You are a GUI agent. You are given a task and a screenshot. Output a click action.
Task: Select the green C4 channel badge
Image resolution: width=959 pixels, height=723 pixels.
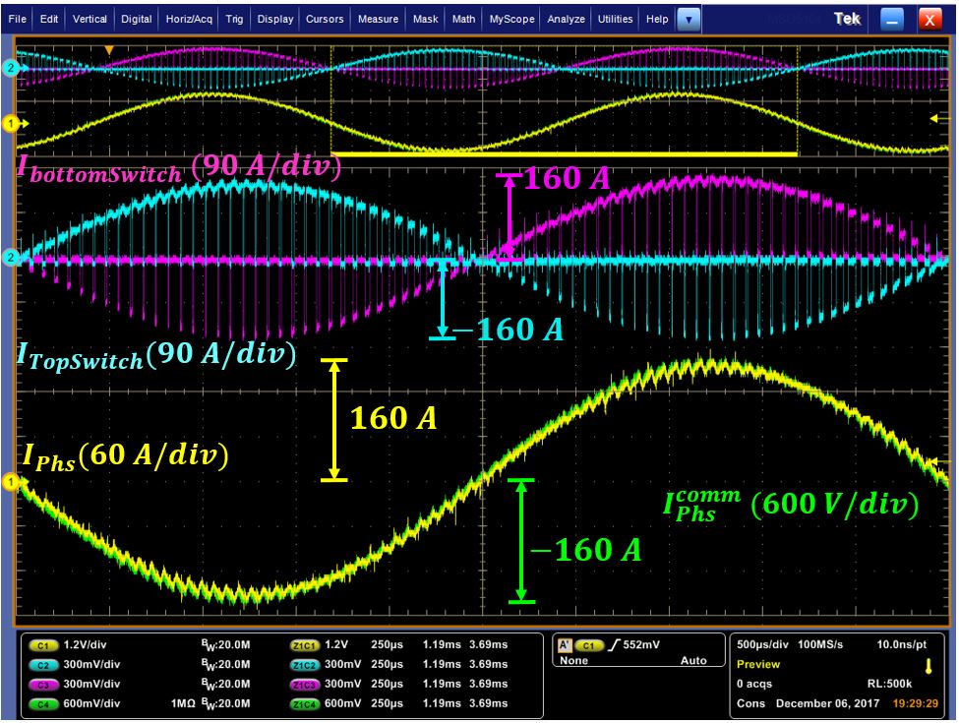(44, 703)
